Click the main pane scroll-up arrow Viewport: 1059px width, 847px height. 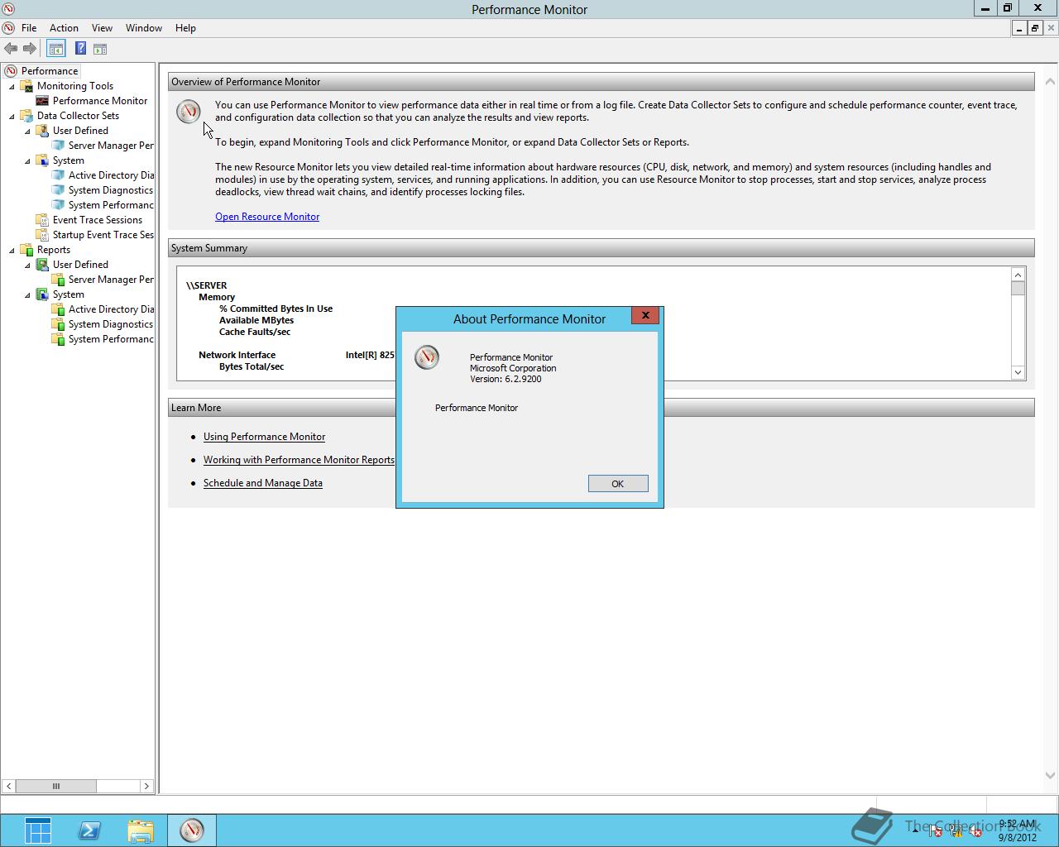[1051, 81]
